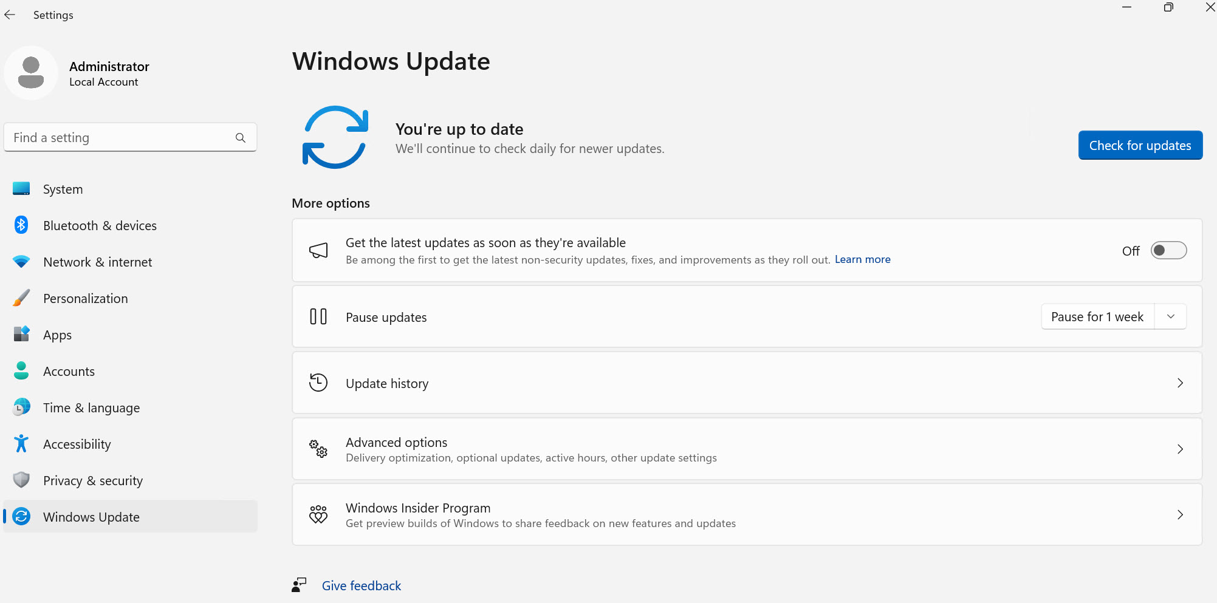Select Network & internet in sidebar
Screen dimensions: 1217x603
(131, 262)
